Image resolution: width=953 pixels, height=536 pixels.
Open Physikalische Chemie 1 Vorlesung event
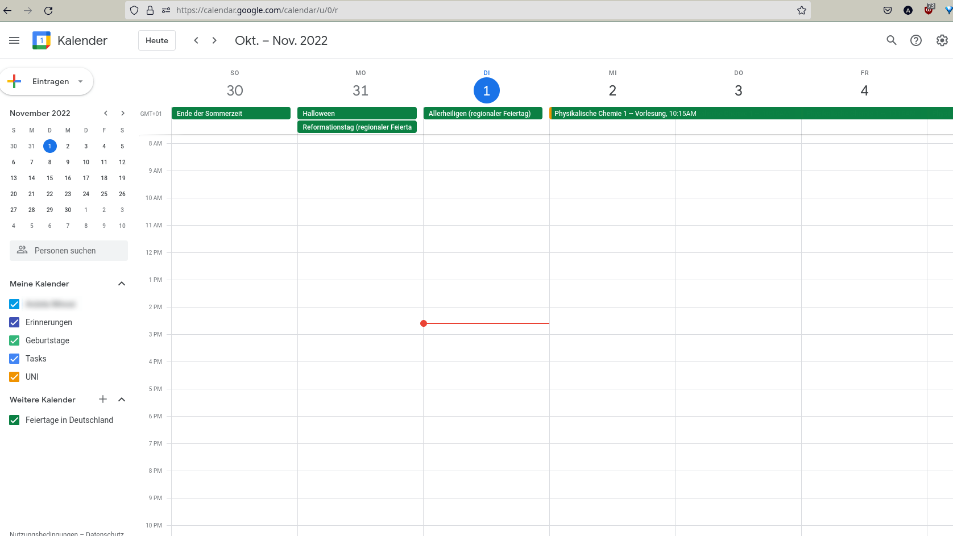click(751, 113)
